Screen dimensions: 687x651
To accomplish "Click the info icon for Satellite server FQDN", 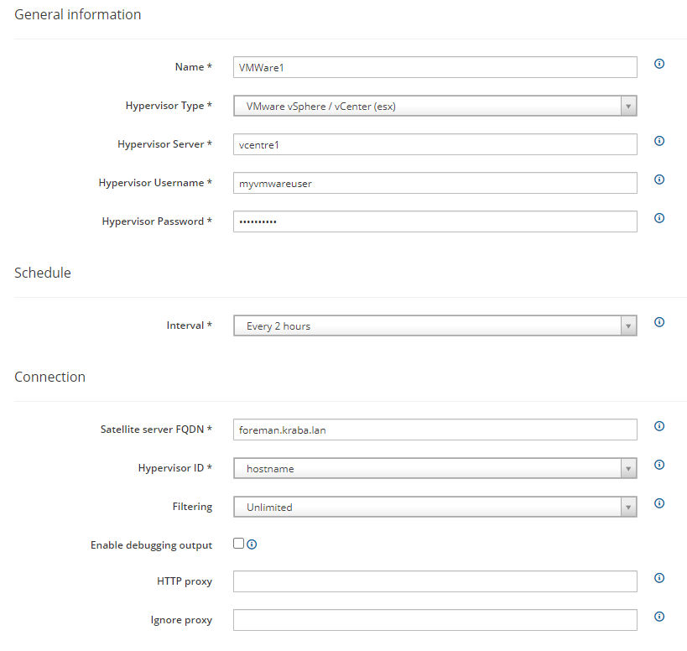I will 659,426.
